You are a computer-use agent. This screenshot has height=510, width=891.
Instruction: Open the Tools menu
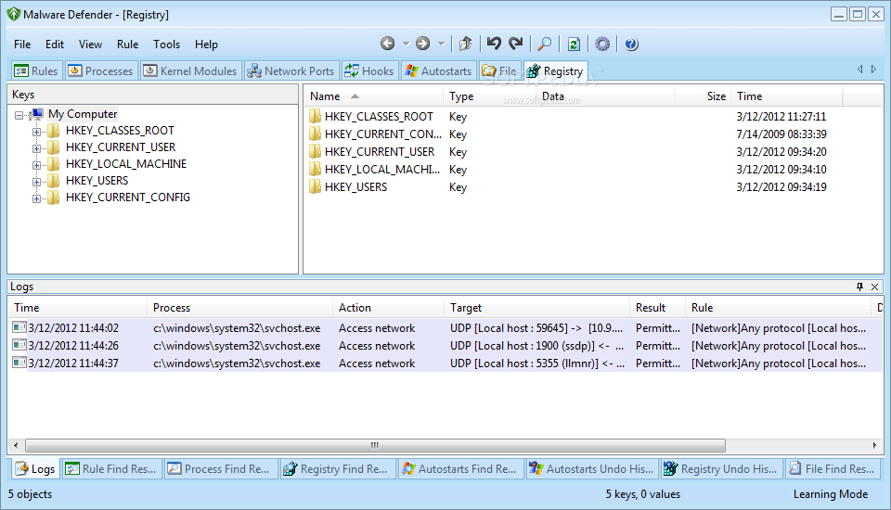166,45
